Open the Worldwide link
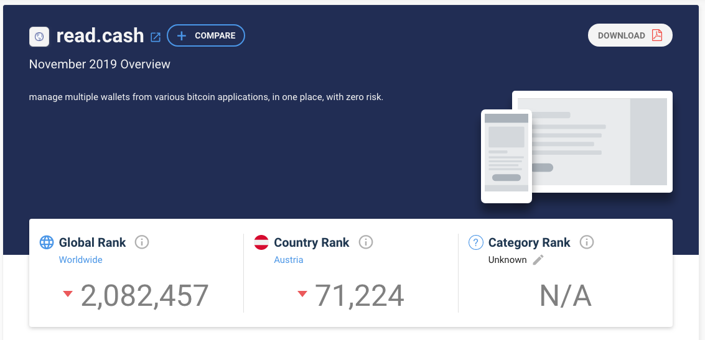The width and height of the screenshot is (705, 340). pos(80,260)
